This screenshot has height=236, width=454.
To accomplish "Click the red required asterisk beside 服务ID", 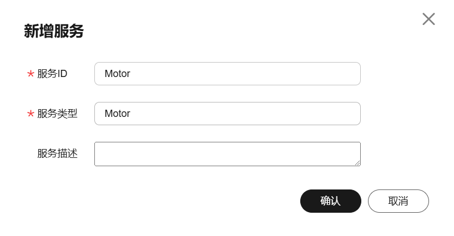I will pos(31,74).
